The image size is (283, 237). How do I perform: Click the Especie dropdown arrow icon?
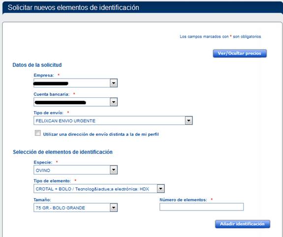[114, 170]
